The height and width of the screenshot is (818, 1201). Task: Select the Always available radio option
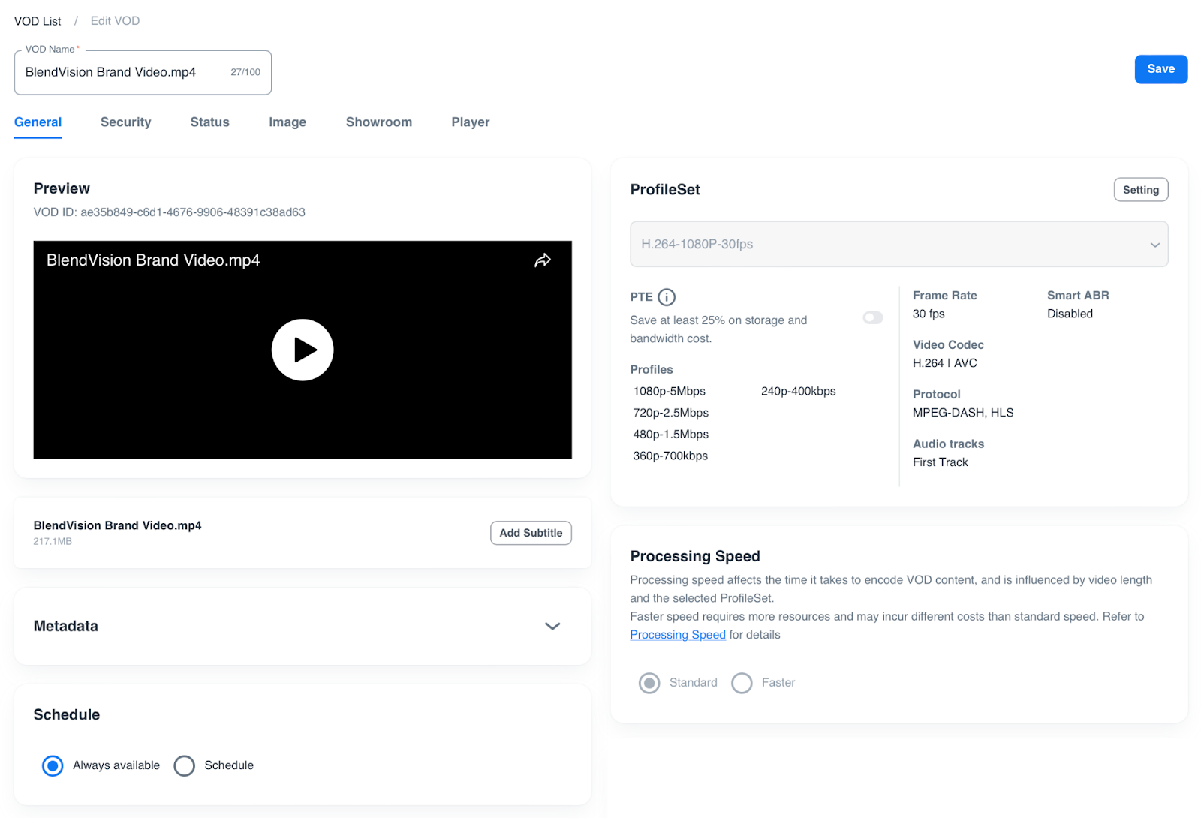click(x=53, y=765)
